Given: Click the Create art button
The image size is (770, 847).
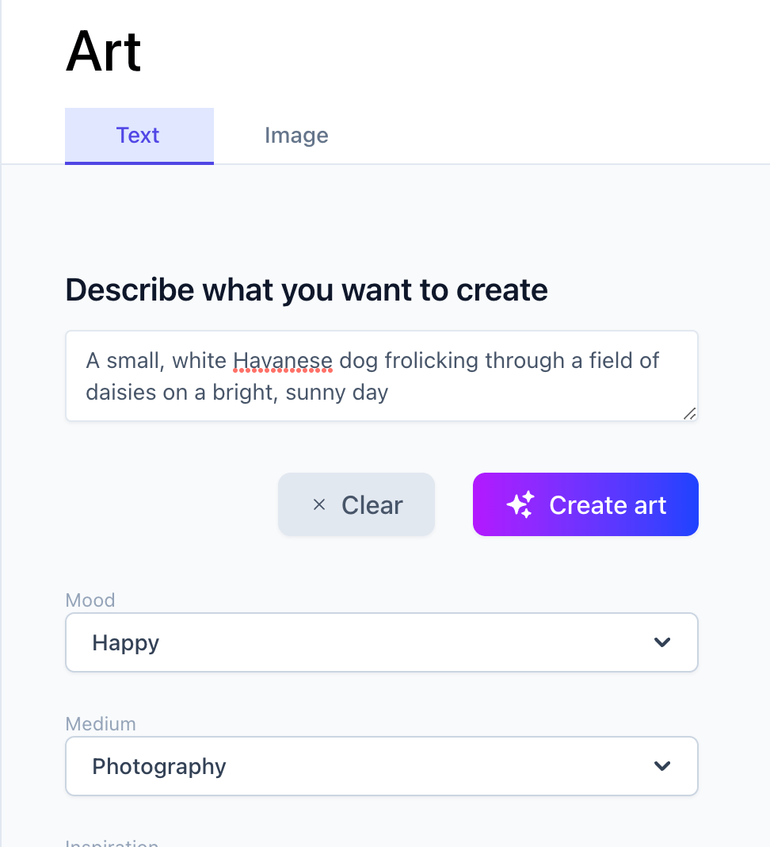Looking at the screenshot, I should (x=585, y=504).
